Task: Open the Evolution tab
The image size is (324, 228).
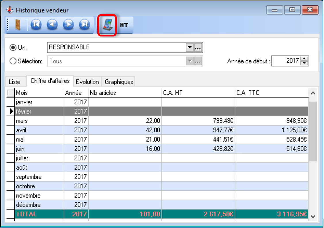Action: pos(87,82)
